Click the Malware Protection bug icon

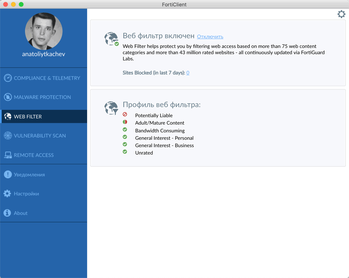point(8,97)
